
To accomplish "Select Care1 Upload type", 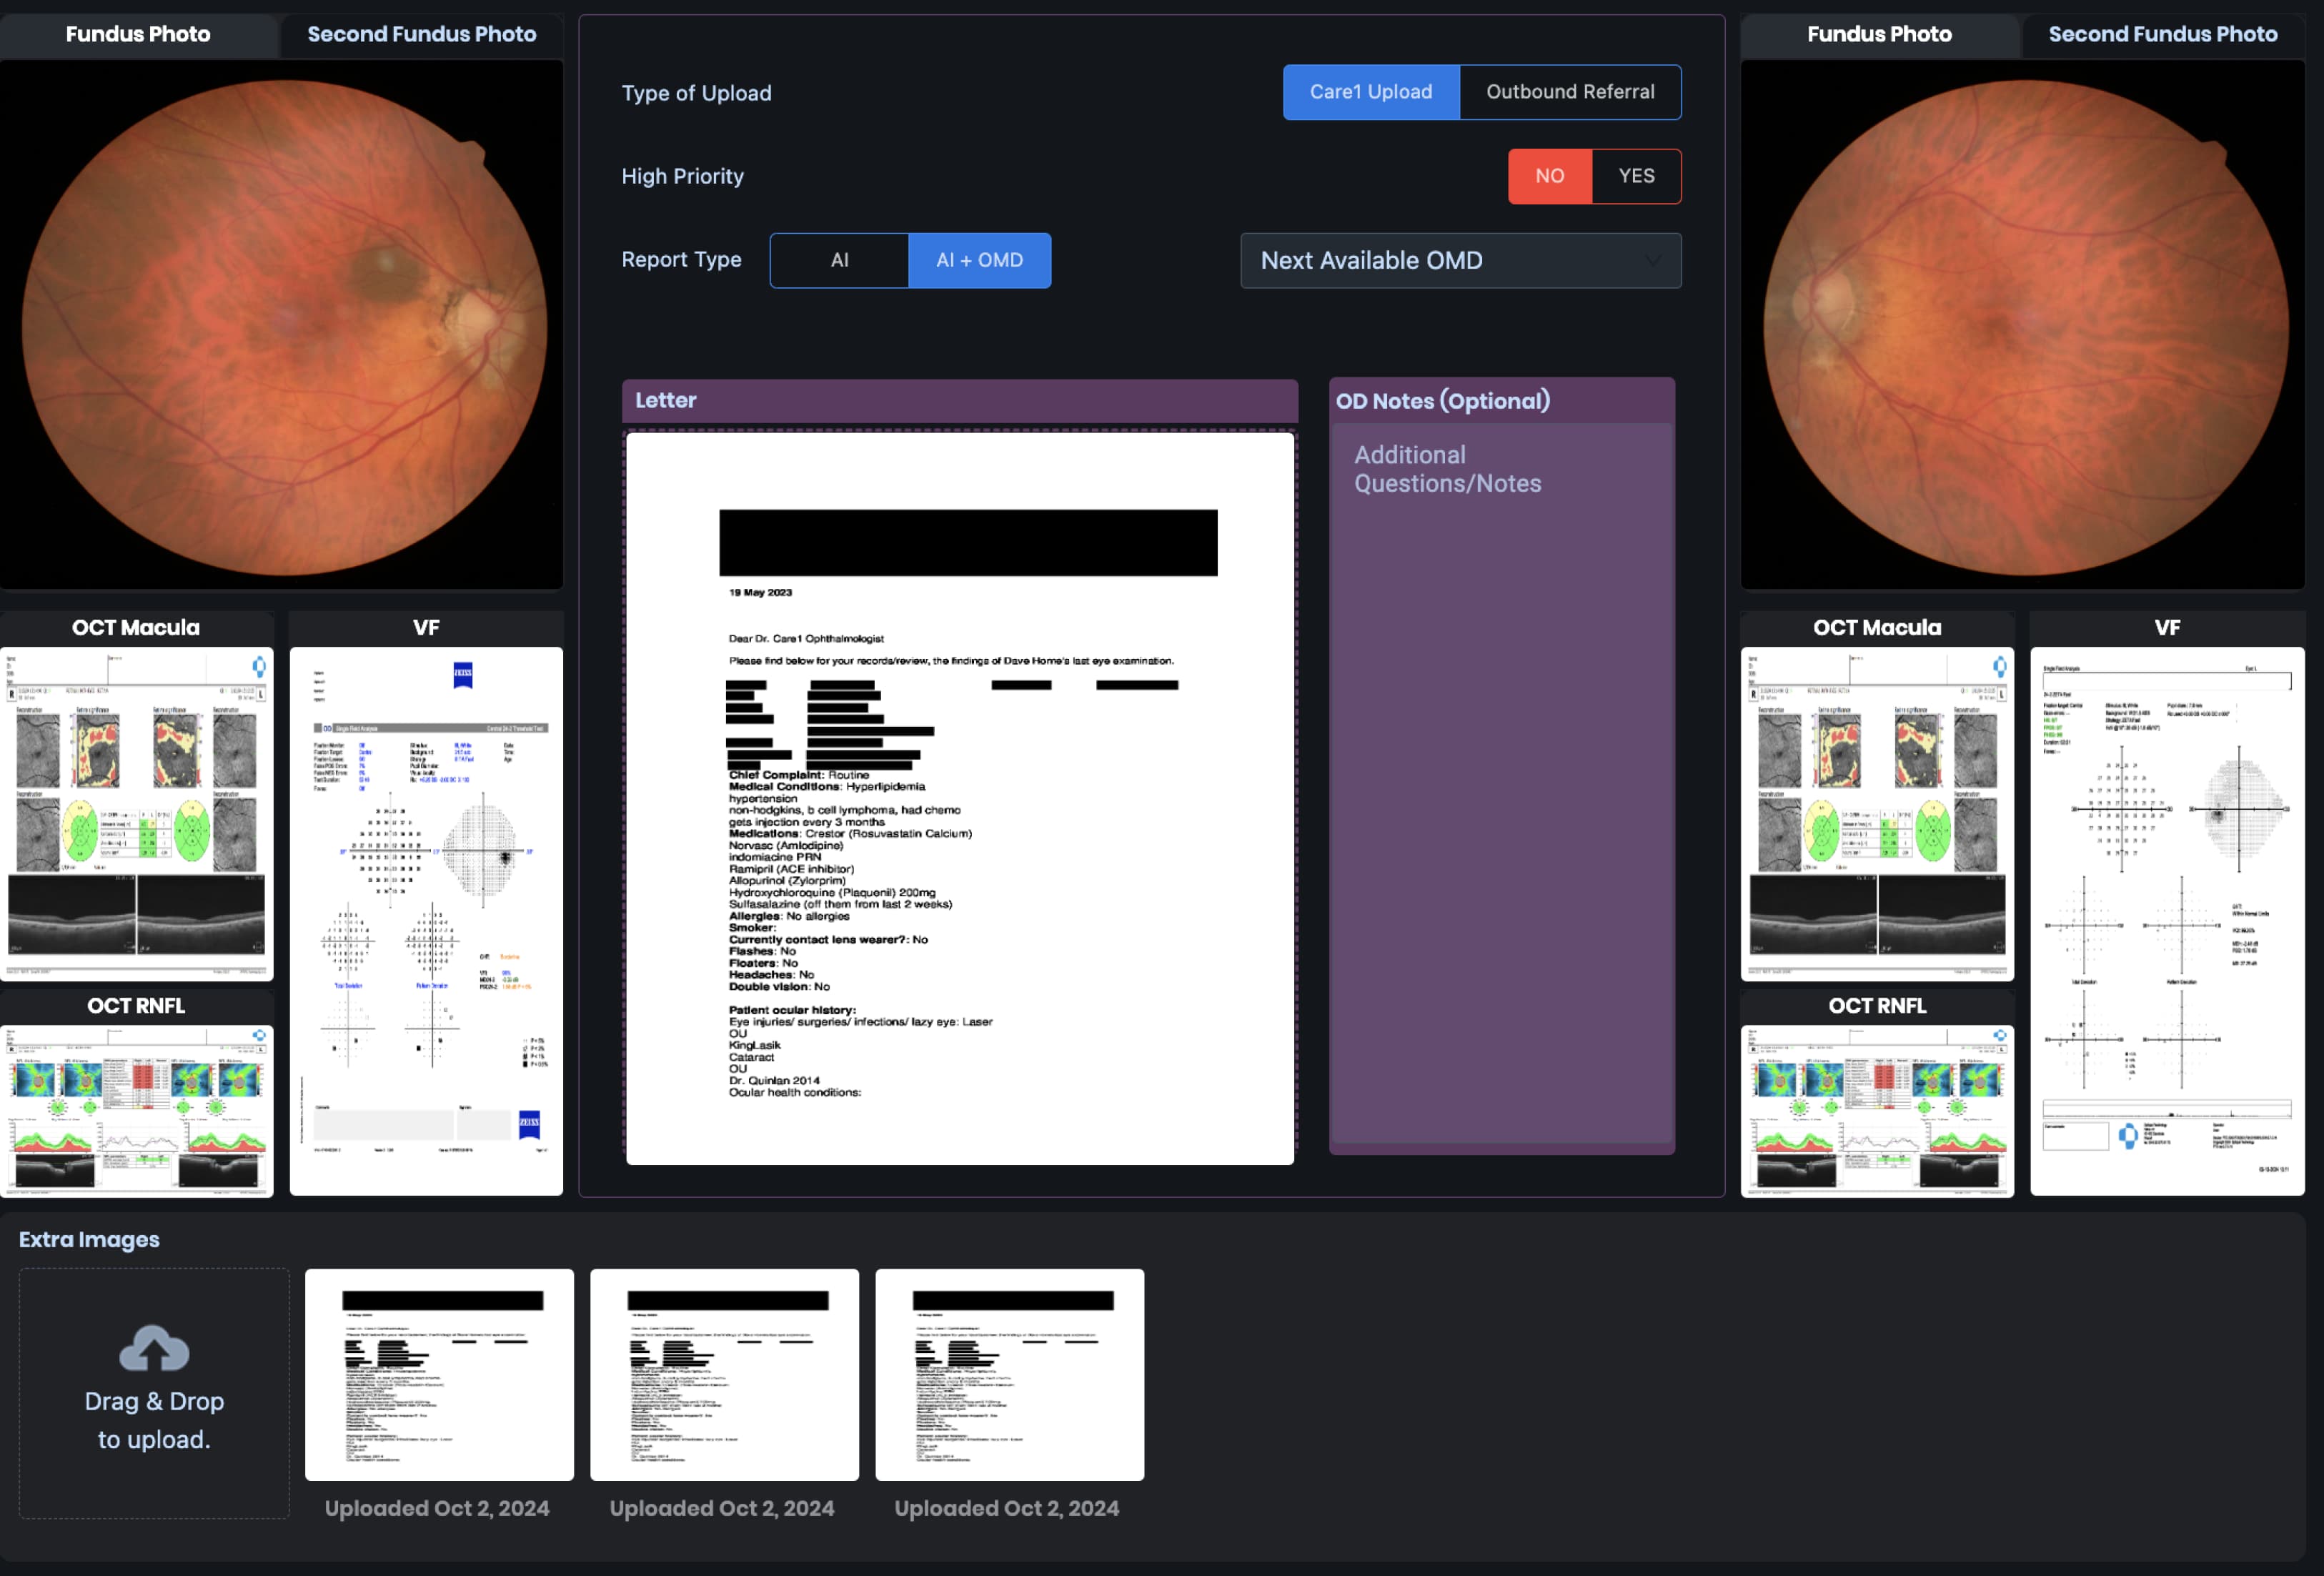I will click(x=1370, y=92).
